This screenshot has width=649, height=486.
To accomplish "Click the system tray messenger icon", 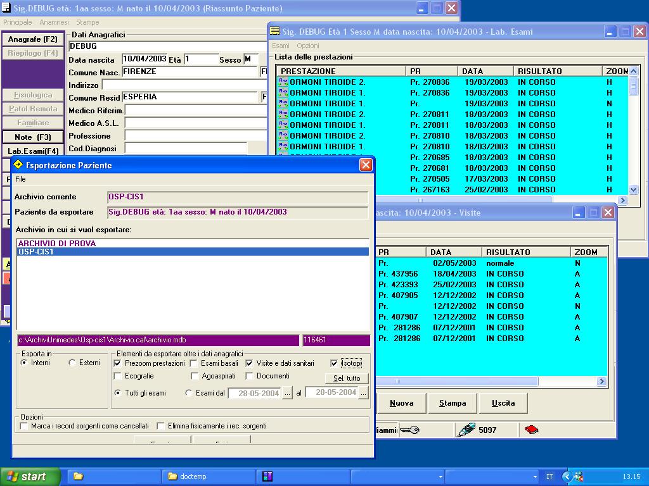I will tap(578, 477).
